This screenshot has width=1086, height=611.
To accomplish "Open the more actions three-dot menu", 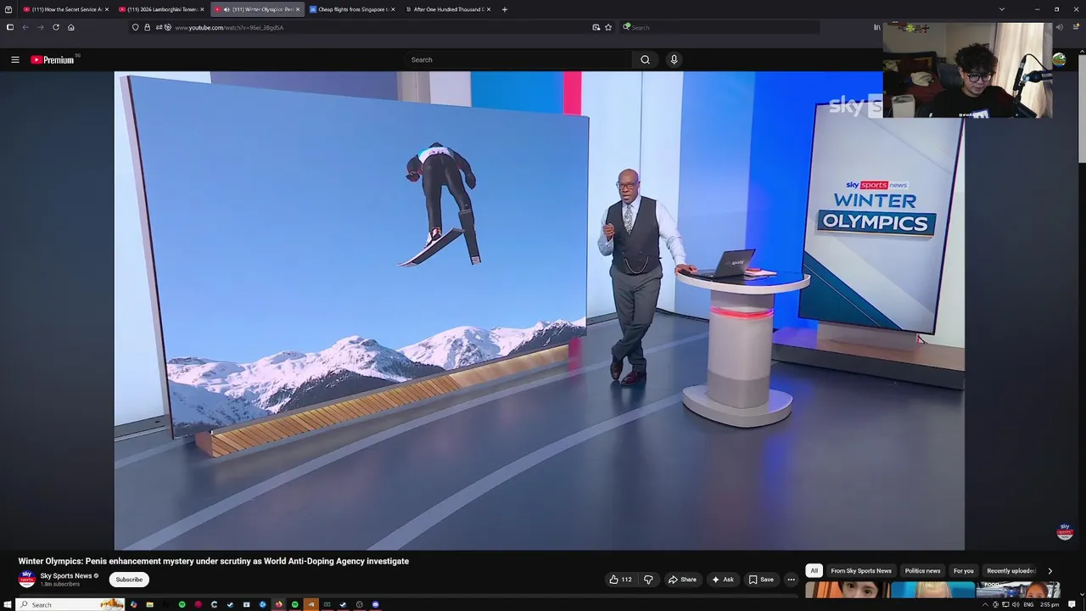I will [791, 580].
